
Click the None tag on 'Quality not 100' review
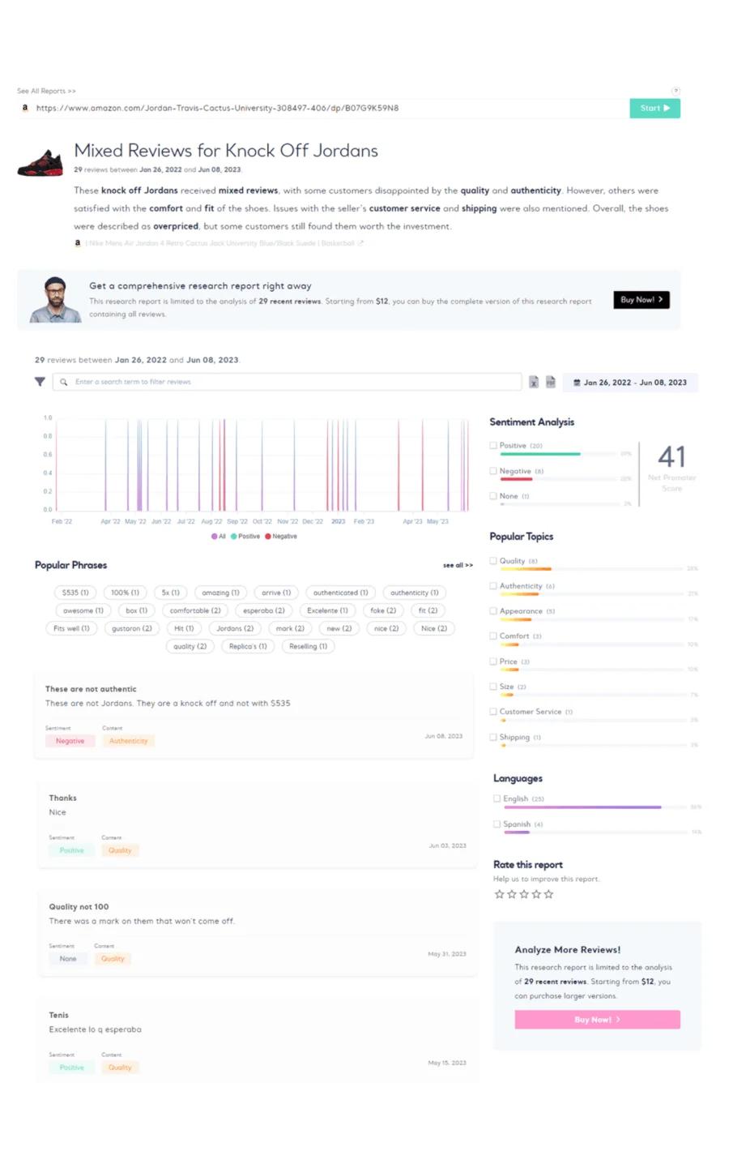coord(68,959)
